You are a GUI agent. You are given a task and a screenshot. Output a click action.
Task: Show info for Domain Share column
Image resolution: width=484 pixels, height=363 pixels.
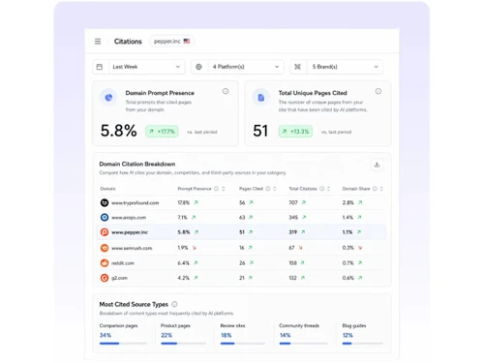pos(375,189)
